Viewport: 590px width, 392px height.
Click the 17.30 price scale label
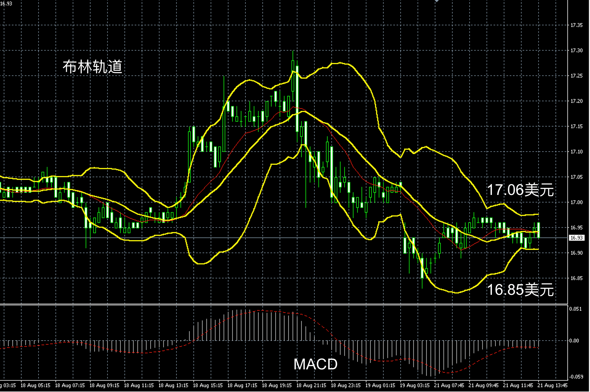pyautogui.click(x=576, y=51)
